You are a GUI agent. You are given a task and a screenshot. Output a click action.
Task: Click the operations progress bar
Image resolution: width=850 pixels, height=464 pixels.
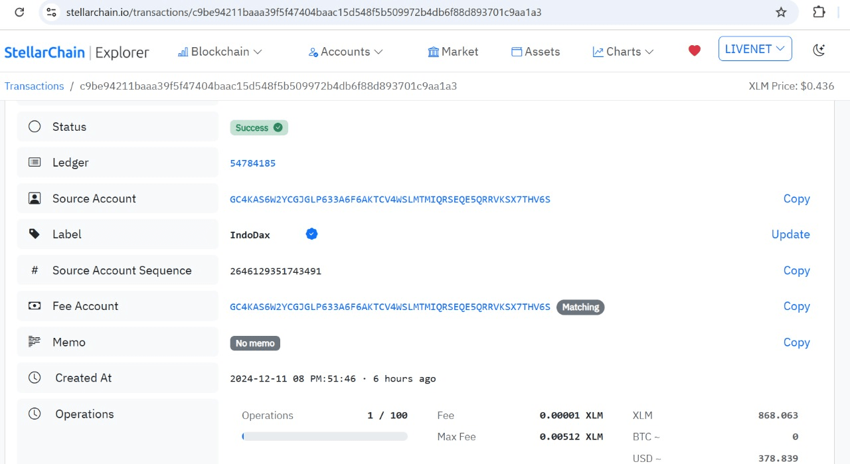325,436
